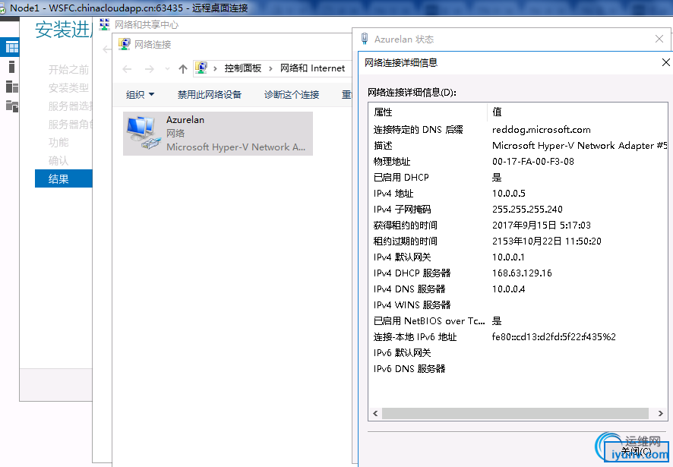The height and width of the screenshot is (467, 673).
Task: Click value 10.0.0.5 in details list
Action: 509,193
